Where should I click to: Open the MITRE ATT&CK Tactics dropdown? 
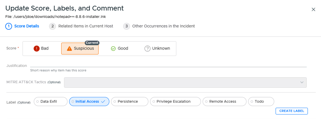[x=185, y=82]
